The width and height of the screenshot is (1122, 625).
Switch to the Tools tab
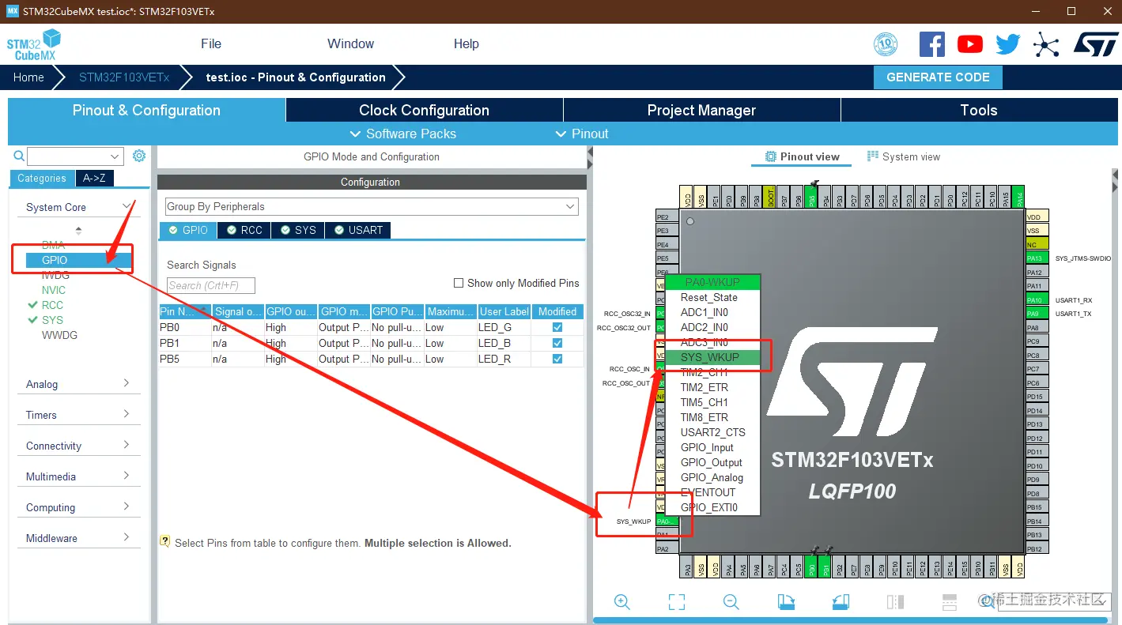click(979, 110)
